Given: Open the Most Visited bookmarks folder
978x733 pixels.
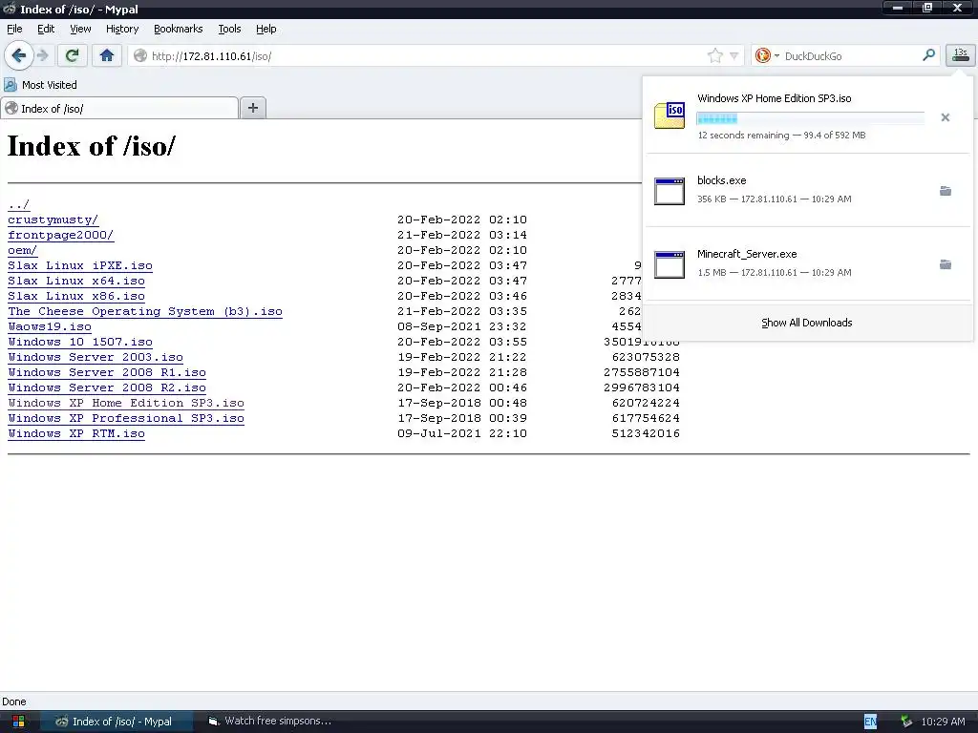Looking at the screenshot, I should [40, 85].
